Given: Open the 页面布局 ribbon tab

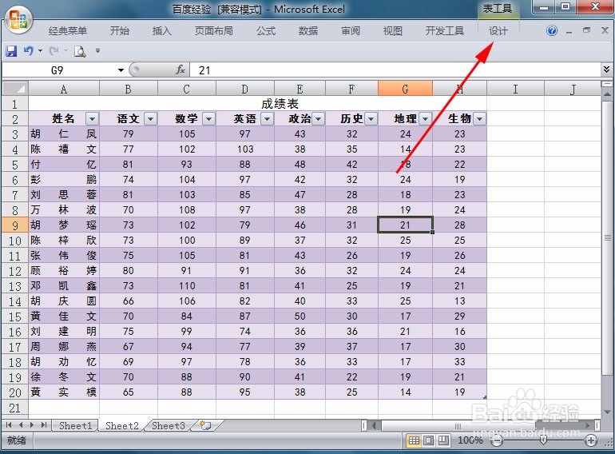Looking at the screenshot, I should [214, 30].
